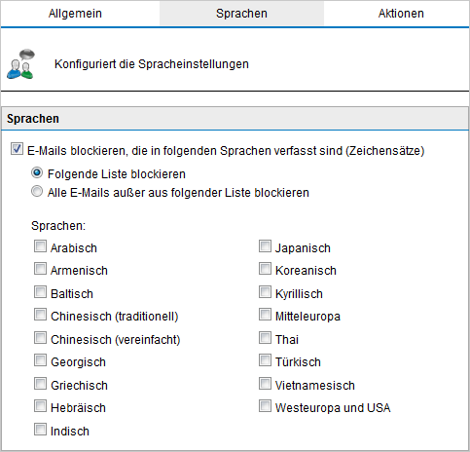Select Folgende Liste blockieren radio button
470x452 pixels.
pos(37,172)
